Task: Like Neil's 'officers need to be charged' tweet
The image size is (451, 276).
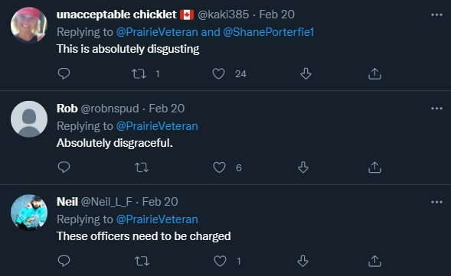Action: click(x=220, y=261)
